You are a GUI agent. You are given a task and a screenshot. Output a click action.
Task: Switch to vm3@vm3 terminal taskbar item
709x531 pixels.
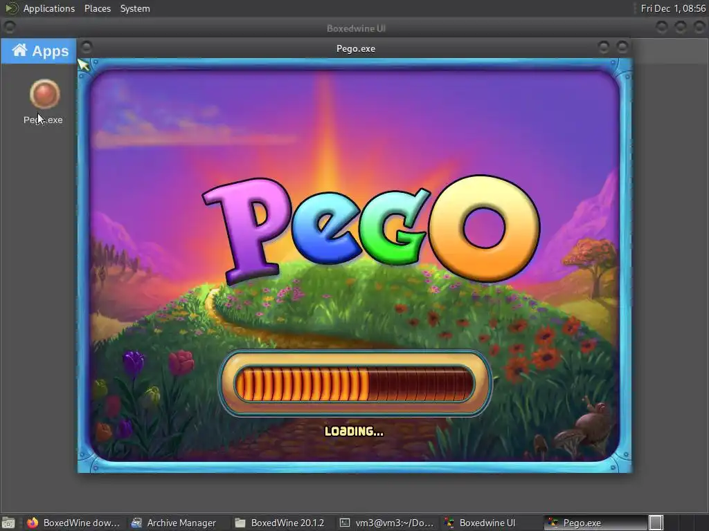pyautogui.click(x=386, y=523)
